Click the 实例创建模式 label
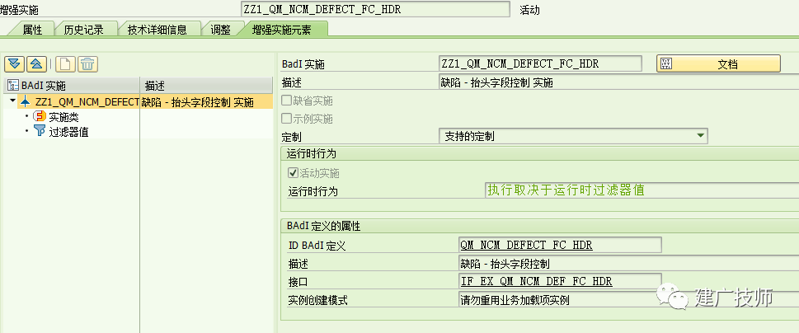The height and width of the screenshot is (333, 799). point(317,300)
